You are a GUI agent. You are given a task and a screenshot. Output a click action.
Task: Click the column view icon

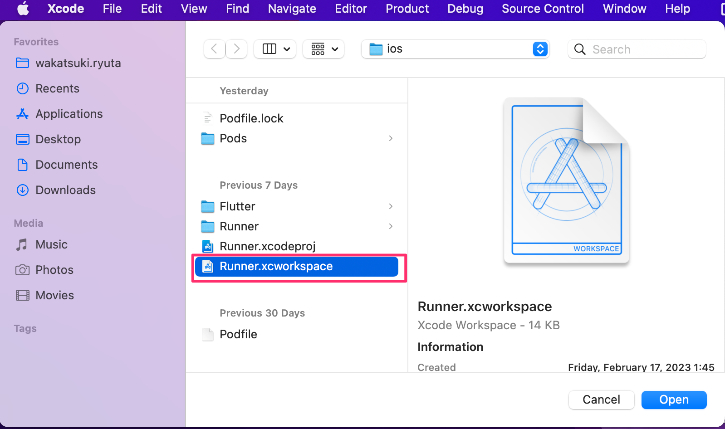(269, 49)
